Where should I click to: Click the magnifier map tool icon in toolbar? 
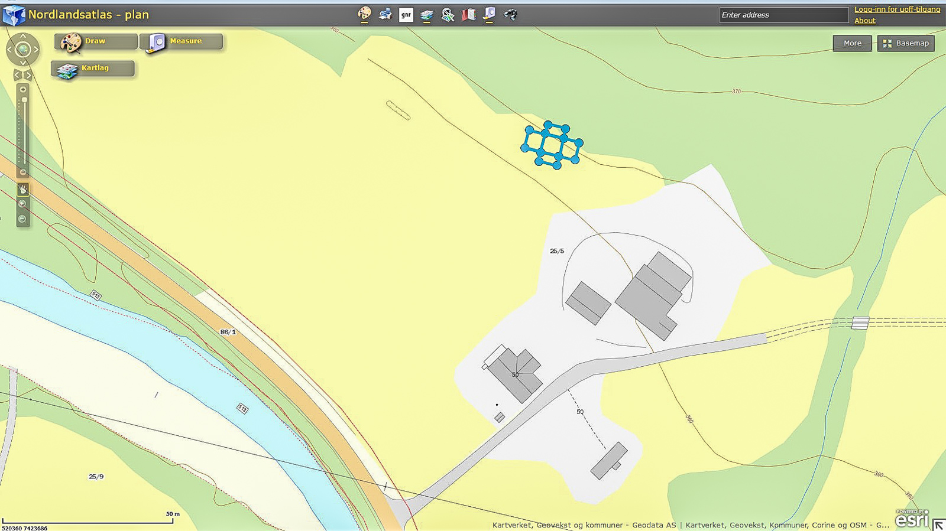[x=448, y=15]
